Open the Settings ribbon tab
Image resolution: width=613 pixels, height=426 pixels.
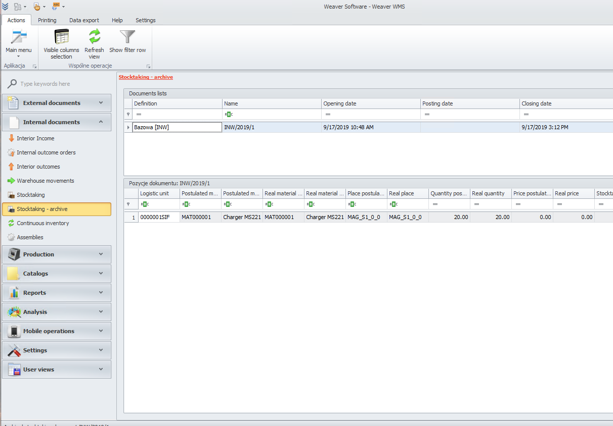(x=146, y=20)
